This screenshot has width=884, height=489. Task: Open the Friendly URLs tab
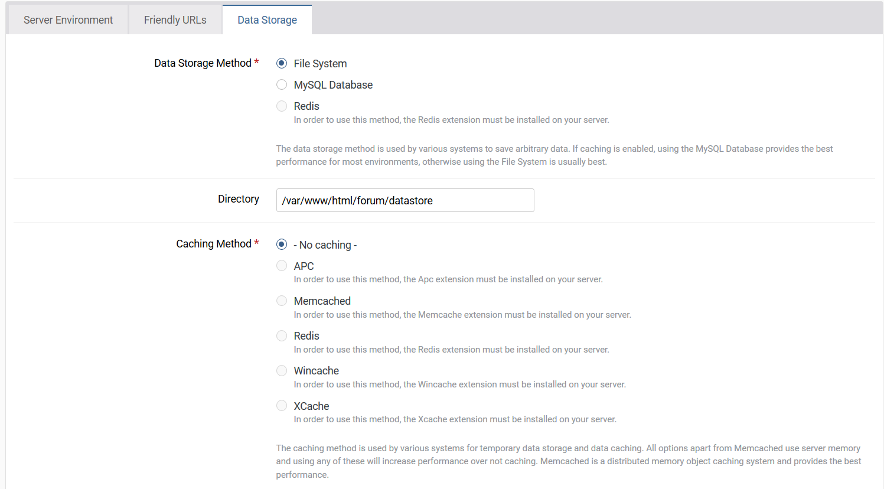175,20
